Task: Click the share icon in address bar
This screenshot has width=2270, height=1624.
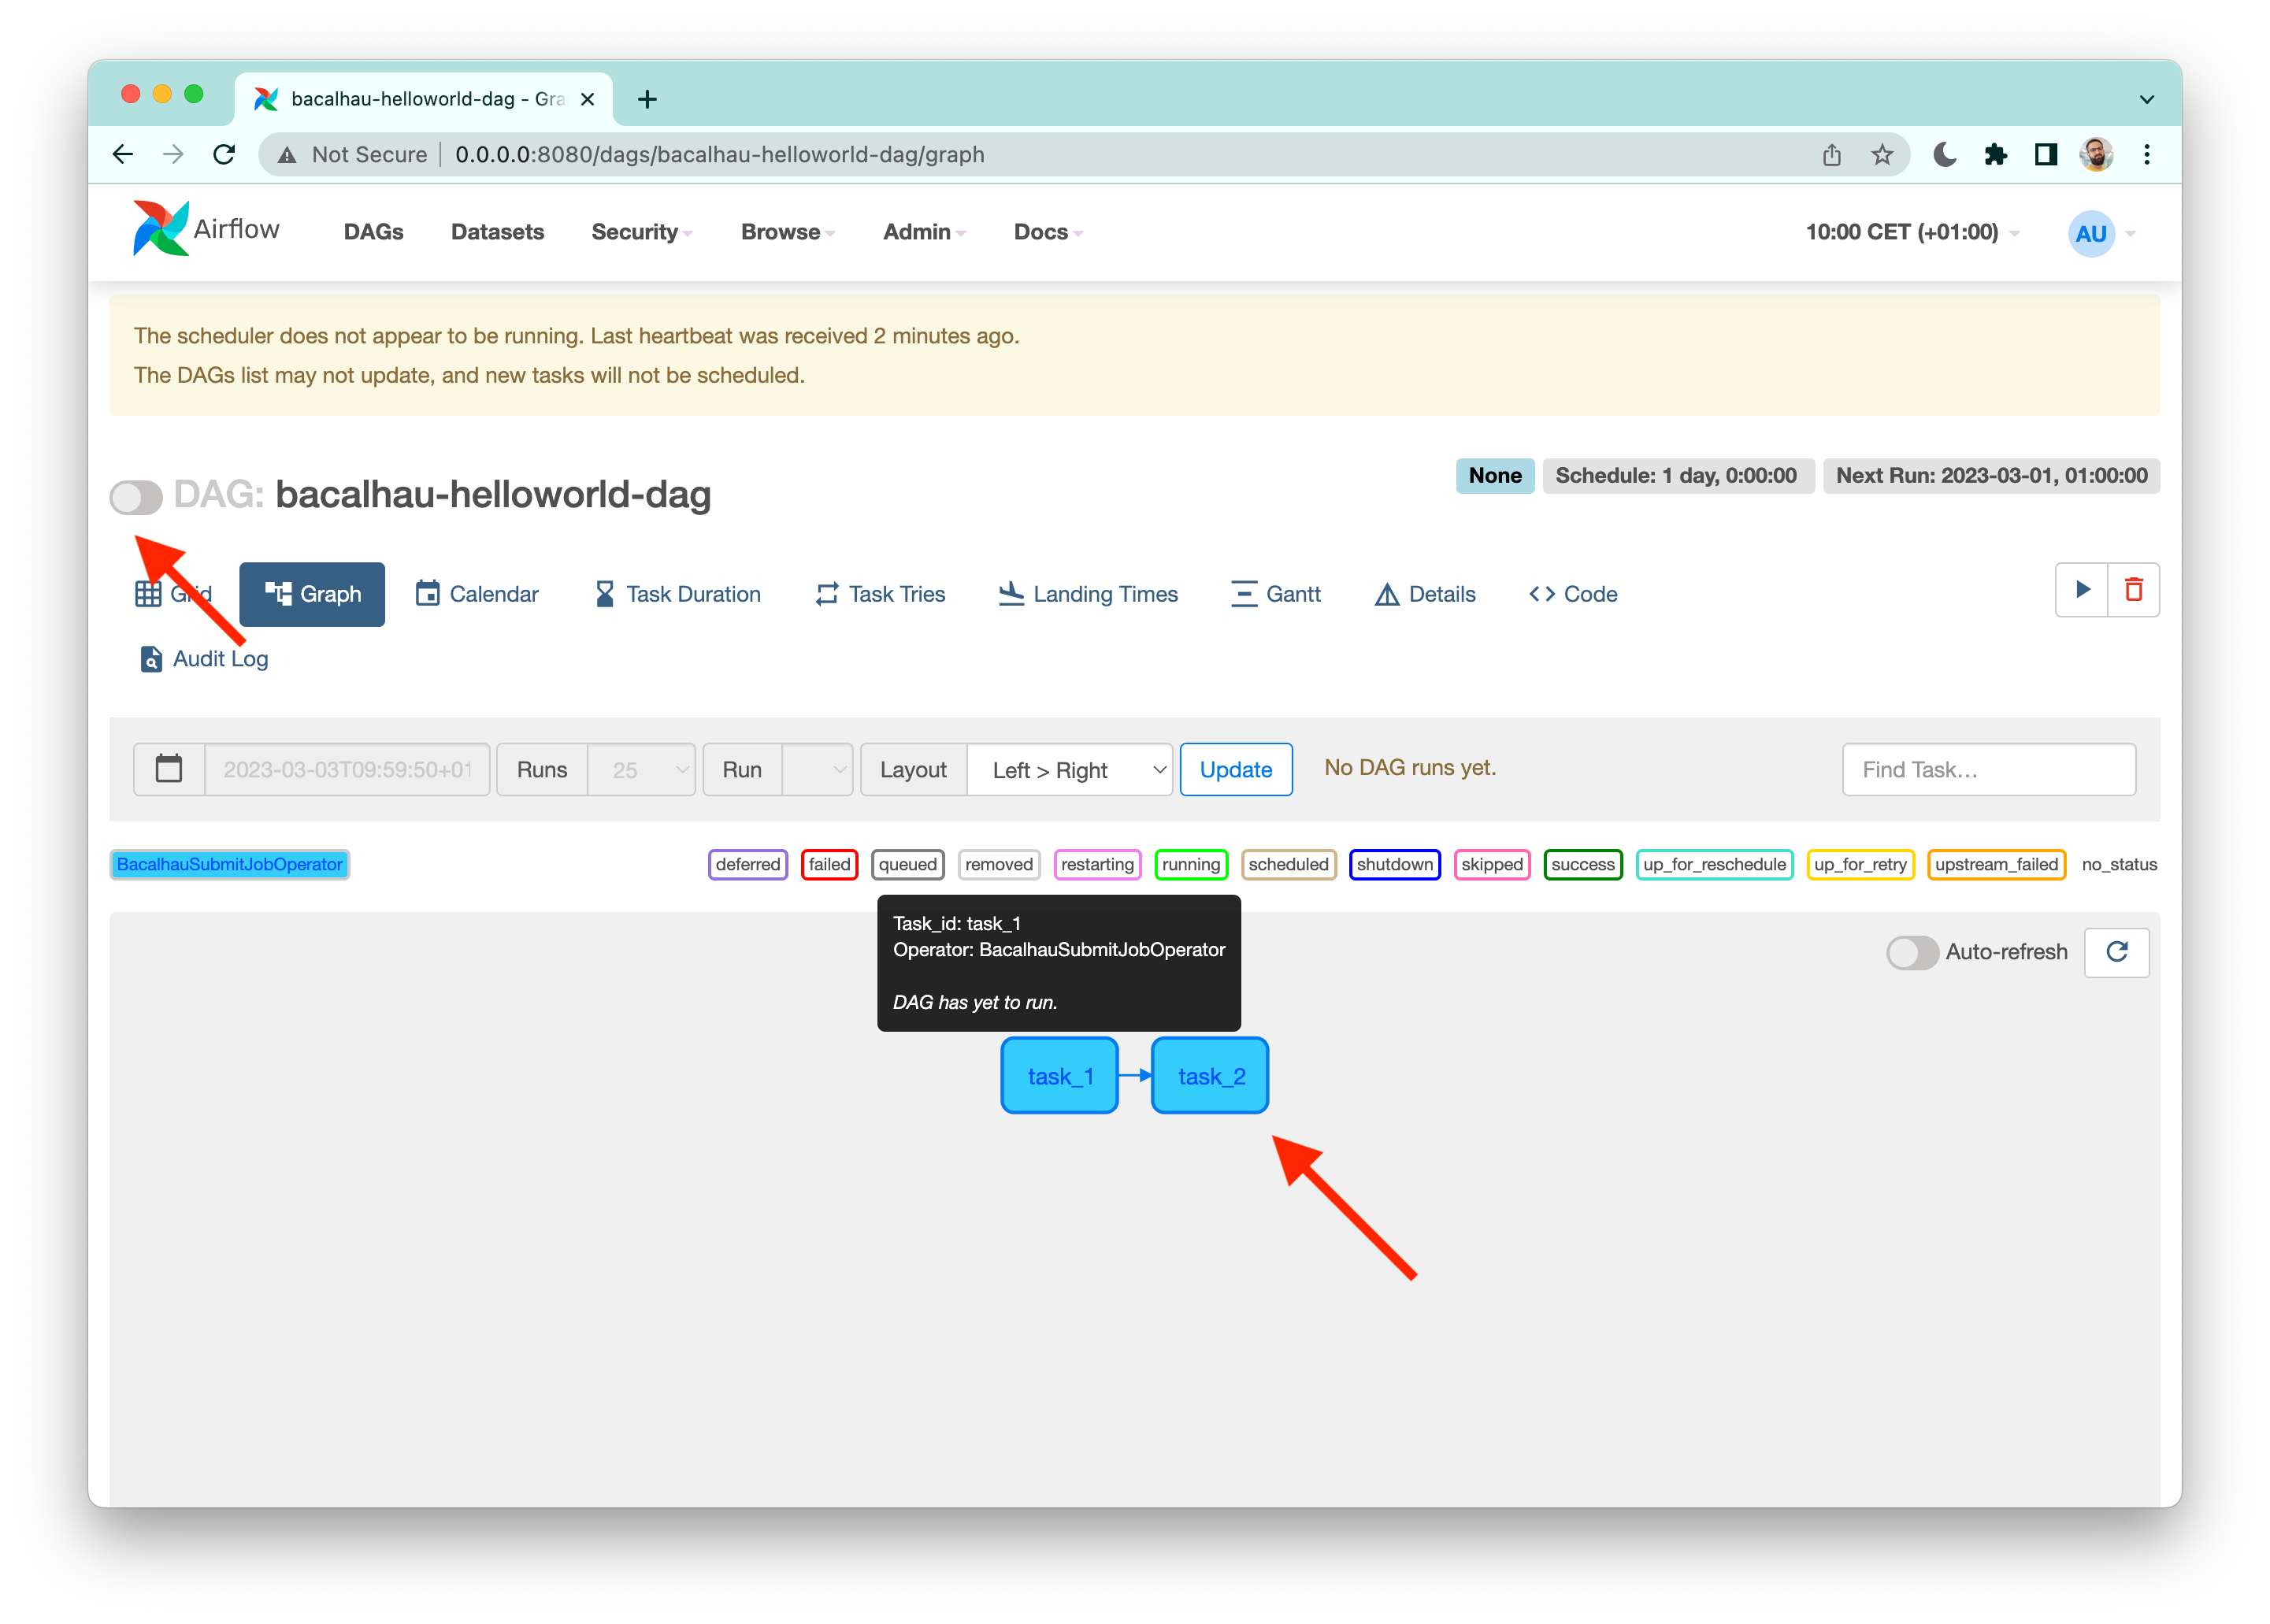Action: pos(1831,154)
